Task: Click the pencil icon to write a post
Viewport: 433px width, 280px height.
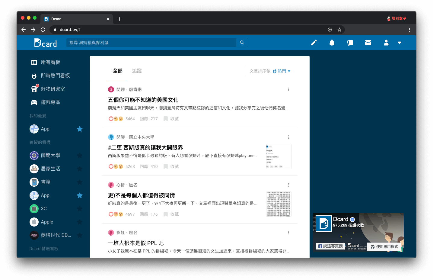Action: coord(314,43)
